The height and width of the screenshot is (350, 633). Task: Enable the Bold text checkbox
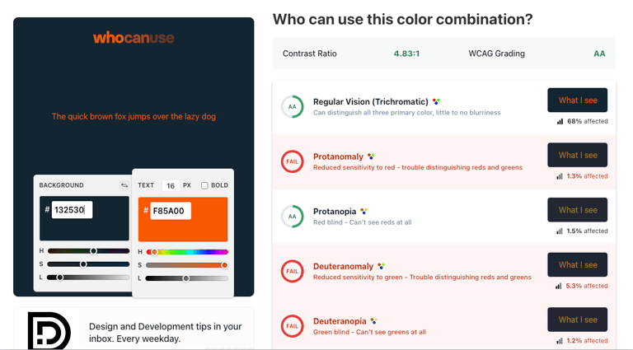[204, 185]
